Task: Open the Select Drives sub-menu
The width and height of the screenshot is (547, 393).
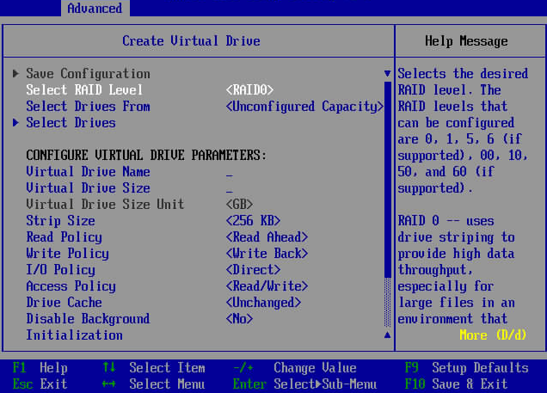Action: point(71,123)
